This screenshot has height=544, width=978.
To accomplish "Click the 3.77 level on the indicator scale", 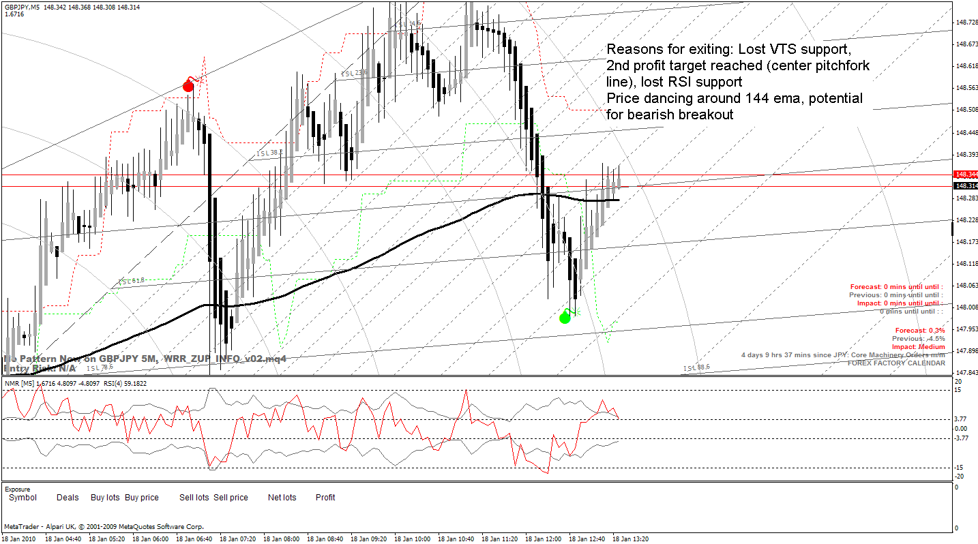I will coord(960,419).
